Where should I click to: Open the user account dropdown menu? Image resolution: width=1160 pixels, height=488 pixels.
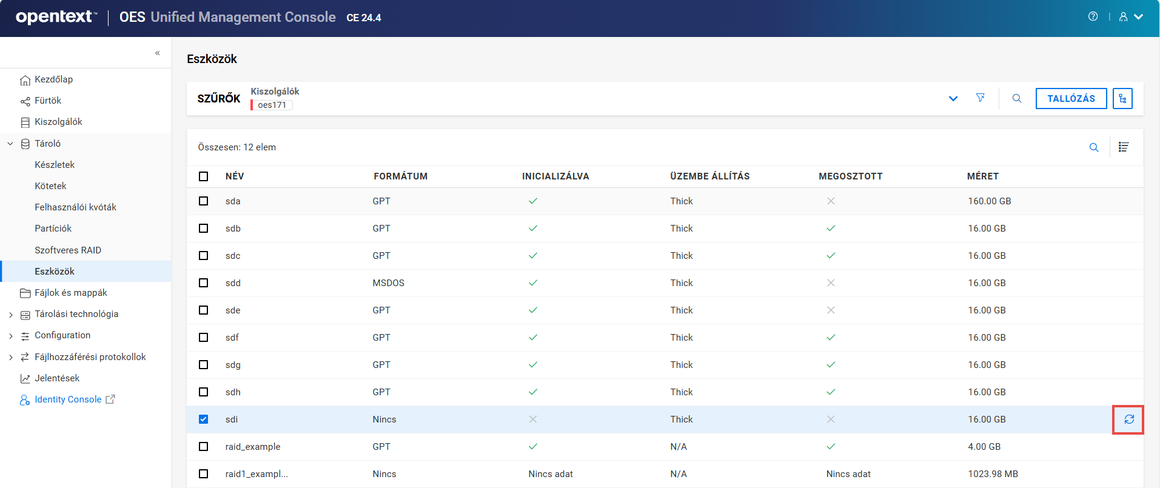pos(1131,17)
